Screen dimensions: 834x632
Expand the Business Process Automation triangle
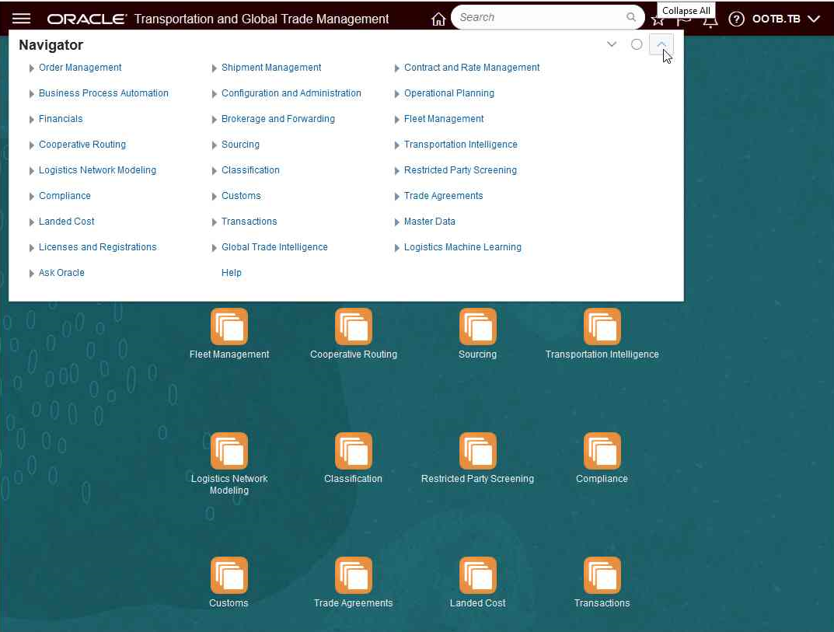point(31,93)
